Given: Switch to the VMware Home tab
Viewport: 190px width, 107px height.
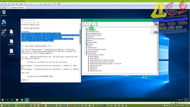Looking at the screenshot, I should coord(4,8).
